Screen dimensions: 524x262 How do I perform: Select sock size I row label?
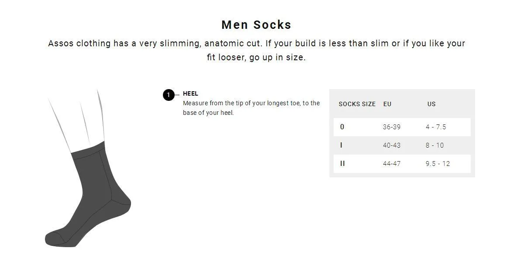coord(341,145)
